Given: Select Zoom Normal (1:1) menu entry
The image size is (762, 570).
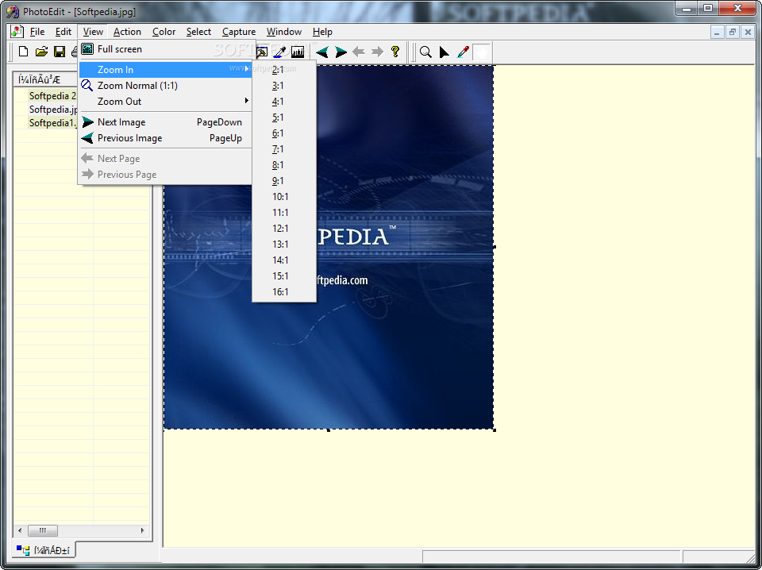Looking at the screenshot, I should pos(165,86).
